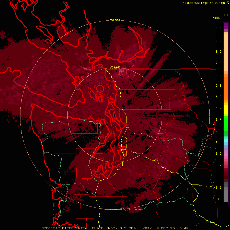This screenshot has height=230, width=230.
Task: Pick the bright yellow band of the color bar
Action: 226,109
